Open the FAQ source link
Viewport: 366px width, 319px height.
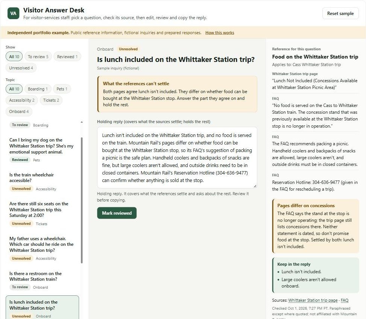345,300
